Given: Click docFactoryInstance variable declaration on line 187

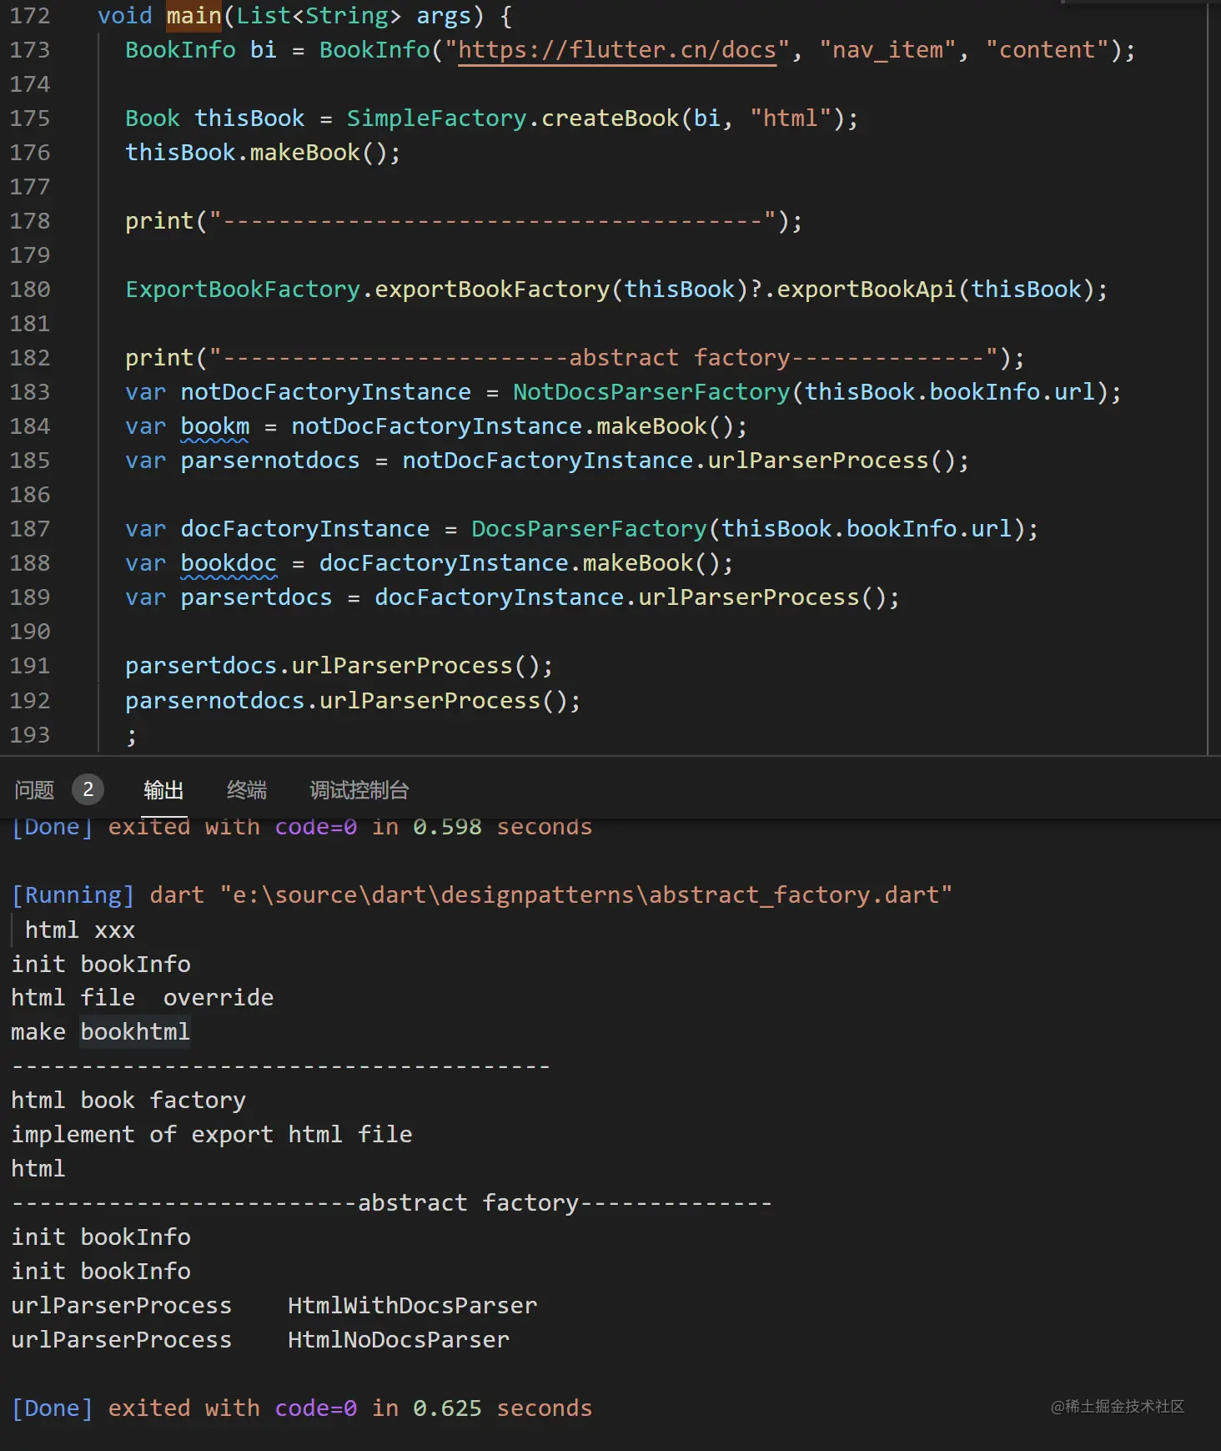Looking at the screenshot, I should coord(304,529).
